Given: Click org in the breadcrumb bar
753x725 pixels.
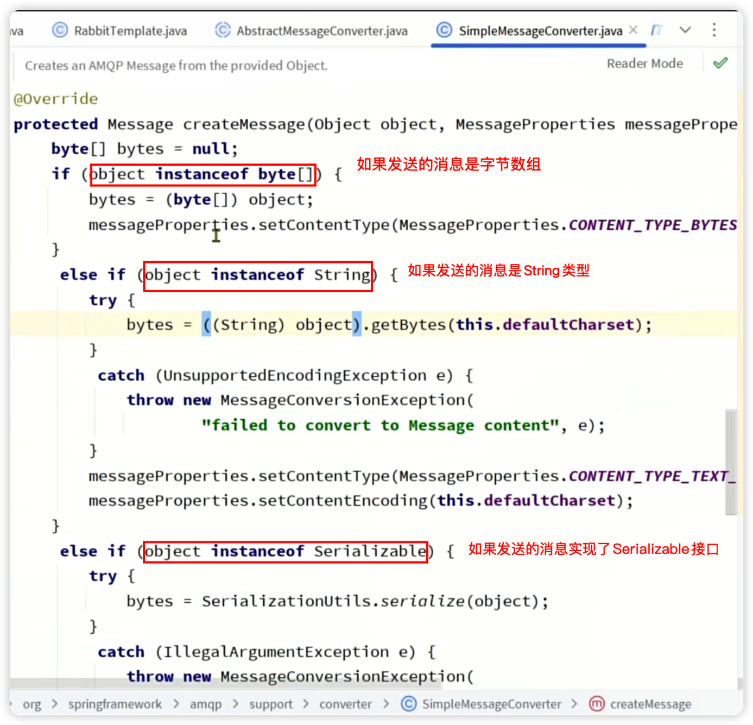Looking at the screenshot, I should [x=33, y=704].
